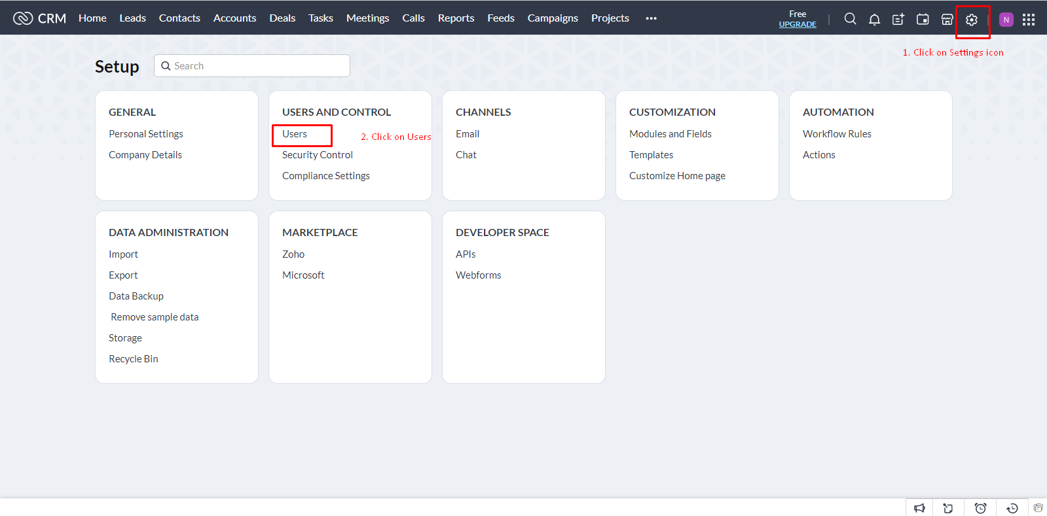
Task: Click the announcements megaphone icon
Action: pyautogui.click(x=919, y=508)
